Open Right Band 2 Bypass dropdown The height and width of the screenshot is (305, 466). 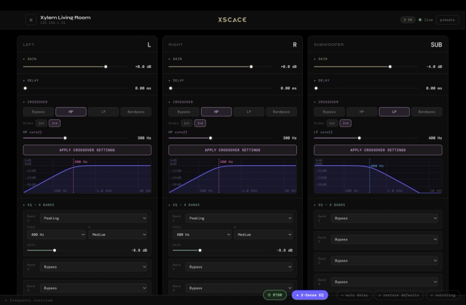239,267
